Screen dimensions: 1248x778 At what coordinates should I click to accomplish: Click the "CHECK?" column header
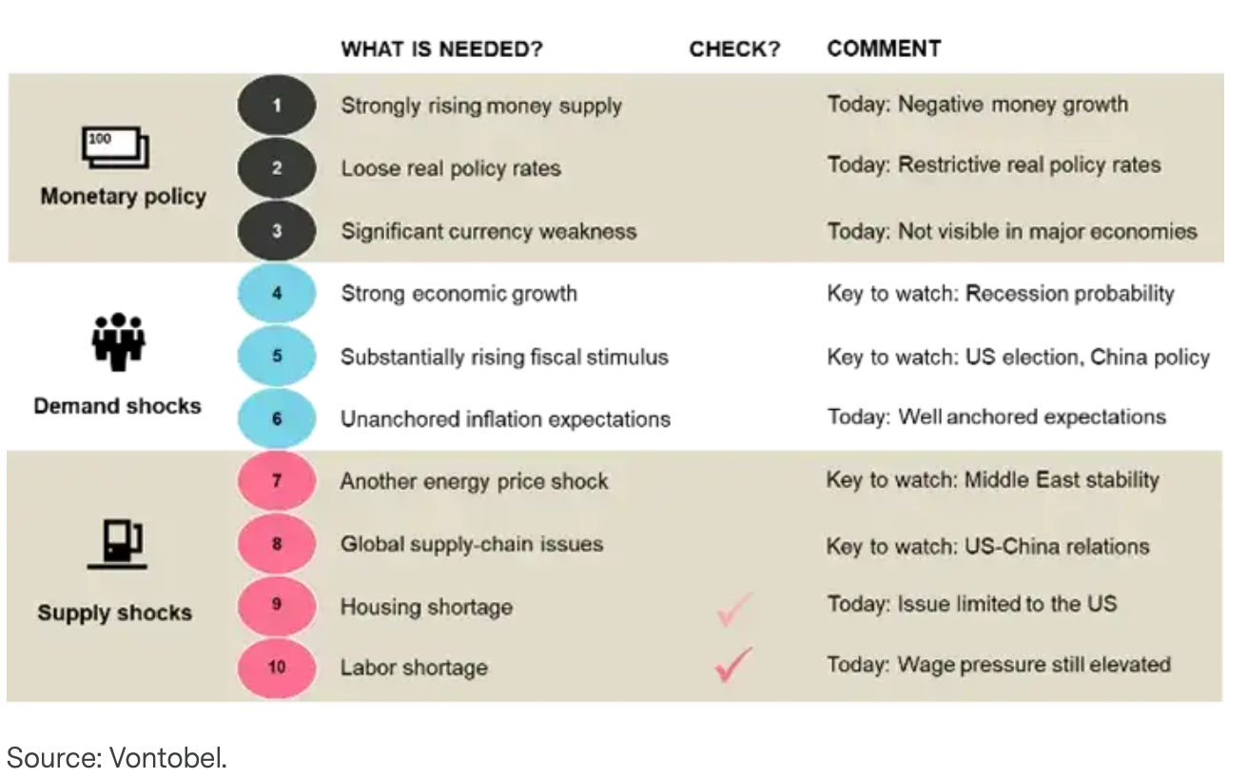tap(734, 49)
